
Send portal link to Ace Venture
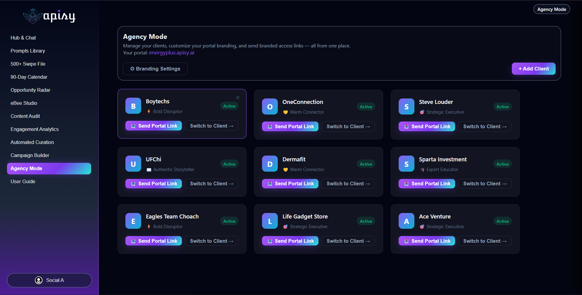(427, 241)
